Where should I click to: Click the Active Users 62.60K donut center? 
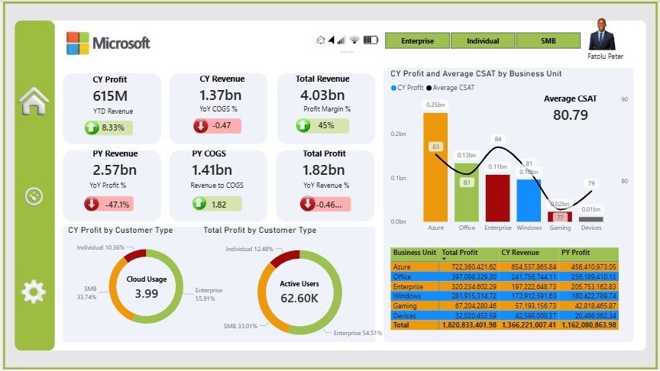pos(299,298)
